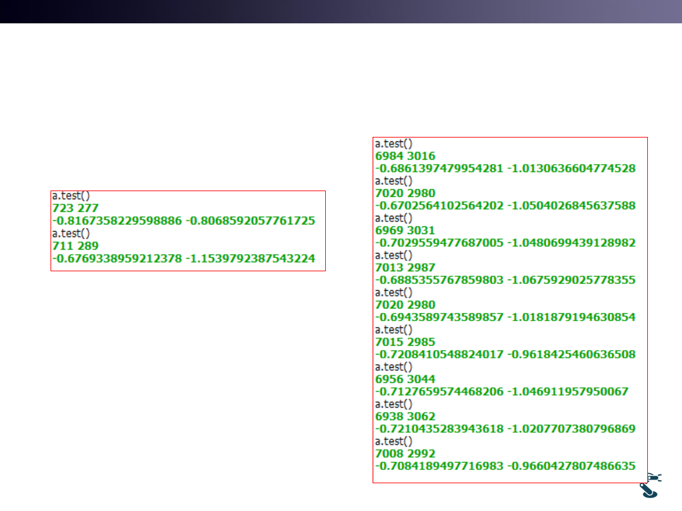This screenshot has width=682, height=511.
Task: Click the output line '6938 3062'
Action: click(x=405, y=416)
